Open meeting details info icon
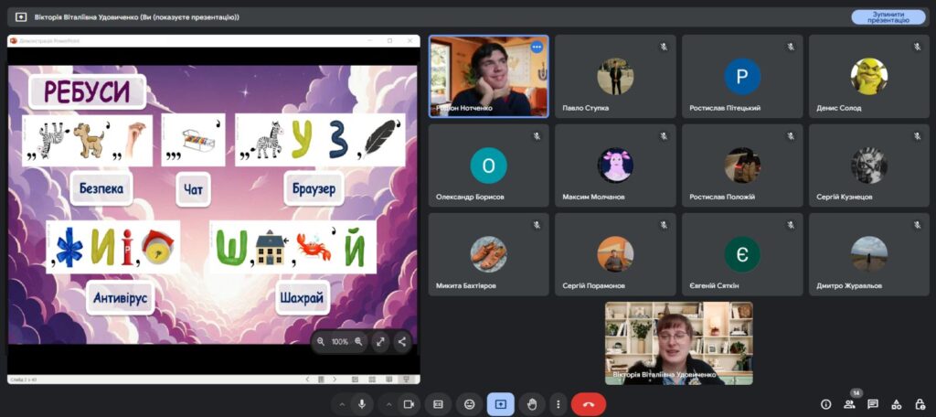Image resolution: width=936 pixels, height=417 pixels. point(825,404)
